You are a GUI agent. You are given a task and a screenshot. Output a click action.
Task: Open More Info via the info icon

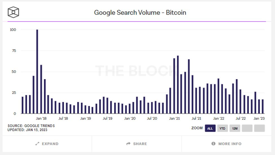(214, 144)
